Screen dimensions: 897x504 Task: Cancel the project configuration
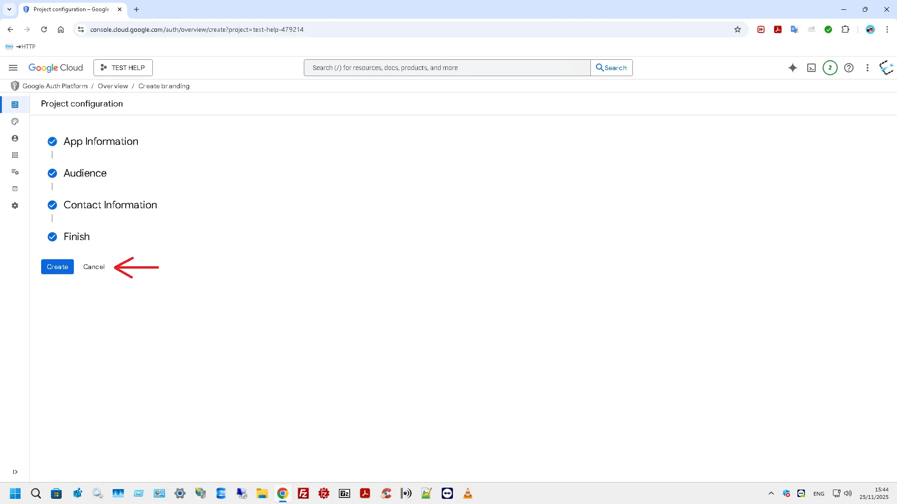coord(93,267)
